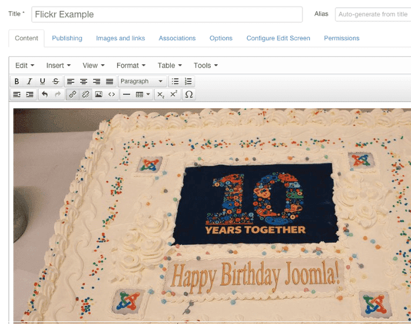
Task: Open the Edit menu
Action: 25,66
